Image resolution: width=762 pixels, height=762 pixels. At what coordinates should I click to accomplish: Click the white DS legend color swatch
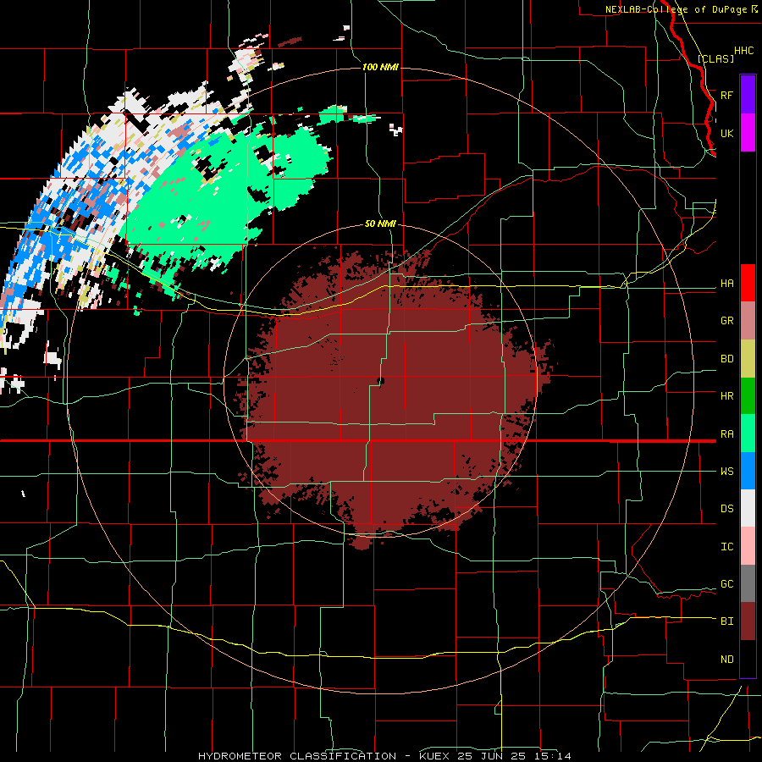coord(748,508)
